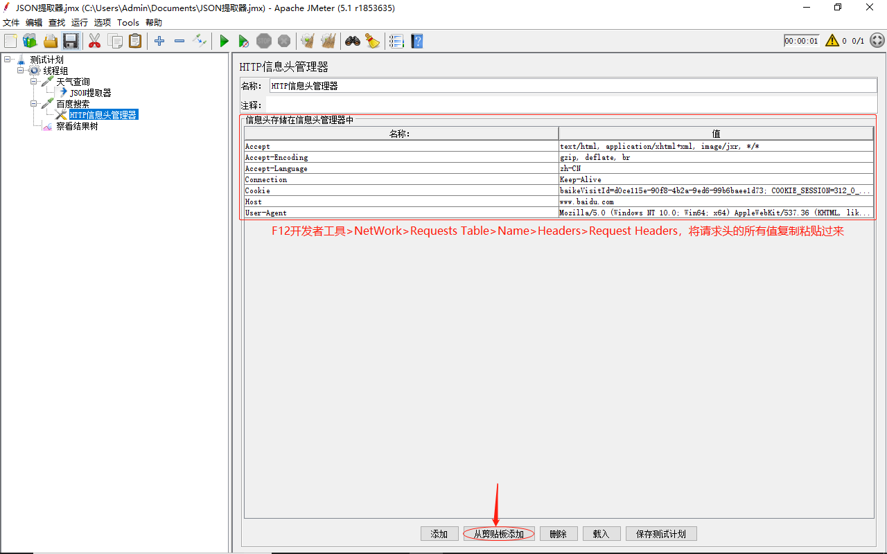887x554 pixels.
Task: Open the 选项 menu
Action: tap(103, 22)
